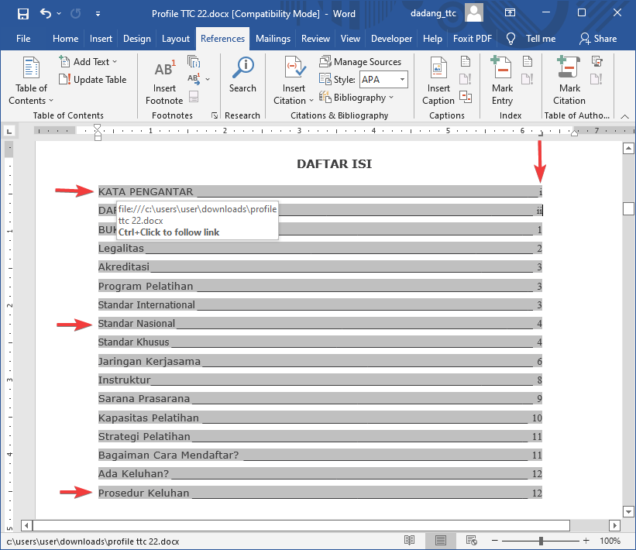Click the Undo arrow icon

tap(46, 14)
